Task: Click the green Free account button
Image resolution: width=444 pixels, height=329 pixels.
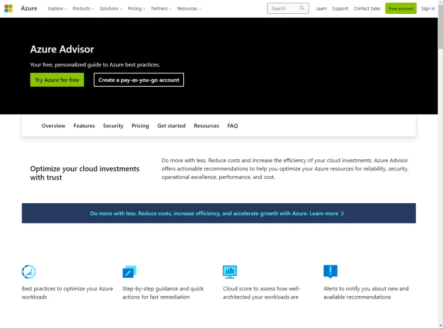Action: [401, 9]
